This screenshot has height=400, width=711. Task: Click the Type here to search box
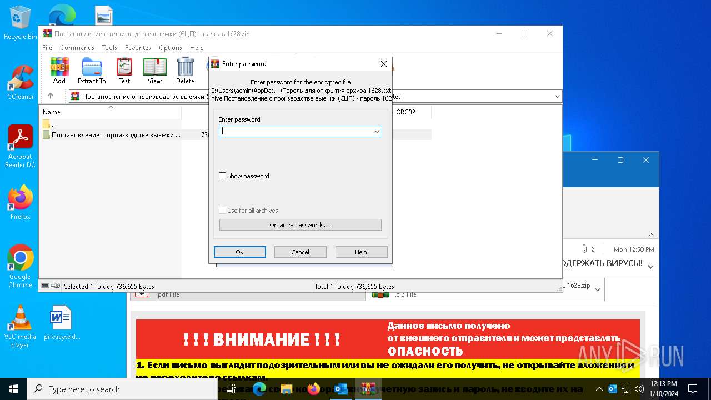(x=122, y=389)
